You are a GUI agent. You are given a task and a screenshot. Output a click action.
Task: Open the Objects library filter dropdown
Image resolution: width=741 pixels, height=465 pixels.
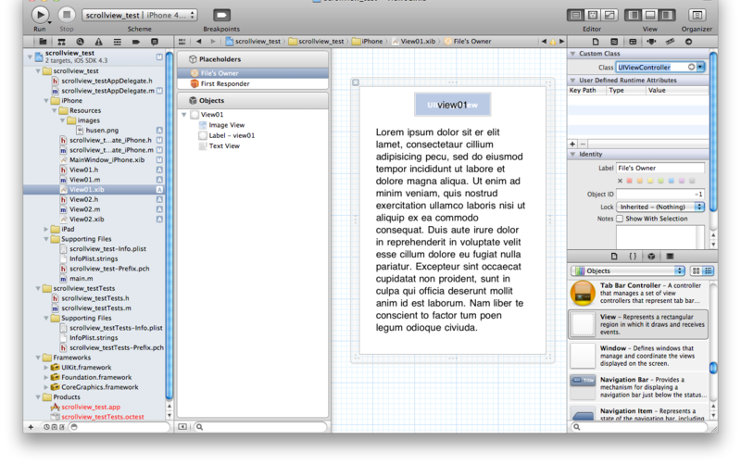click(628, 270)
